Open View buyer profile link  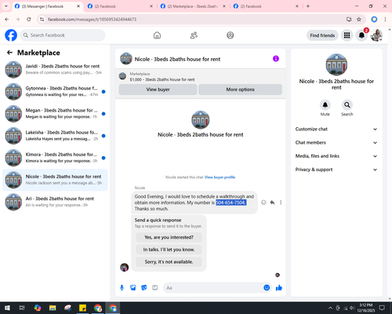tap(220, 177)
